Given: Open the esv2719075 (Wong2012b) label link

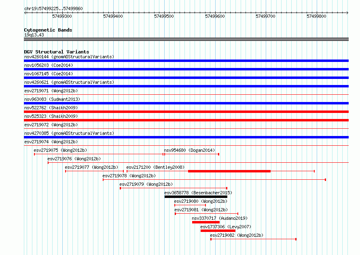Looking at the screenshot, I should coord(60,150).
